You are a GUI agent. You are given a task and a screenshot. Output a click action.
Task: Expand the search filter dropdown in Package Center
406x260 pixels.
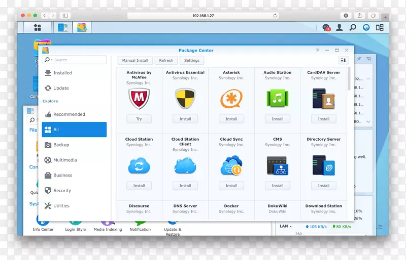click(x=48, y=60)
